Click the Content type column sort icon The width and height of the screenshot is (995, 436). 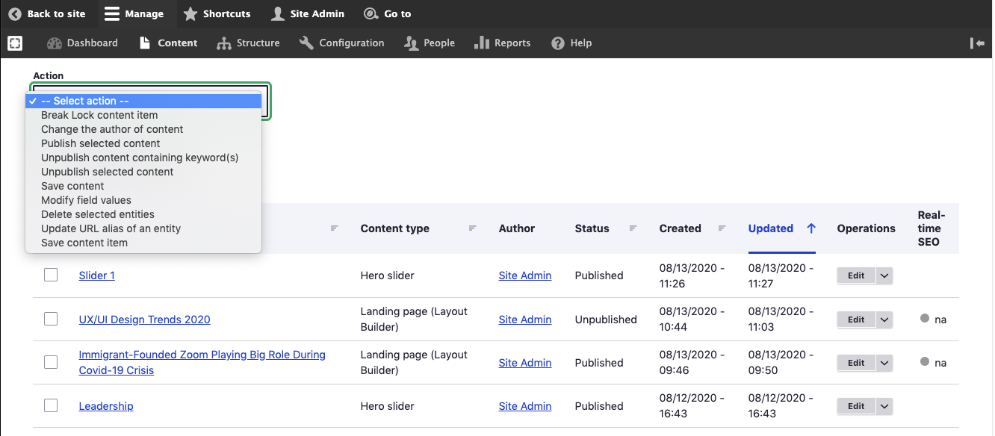click(x=473, y=228)
